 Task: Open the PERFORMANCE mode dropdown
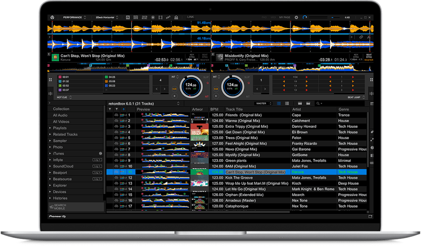coord(74,17)
